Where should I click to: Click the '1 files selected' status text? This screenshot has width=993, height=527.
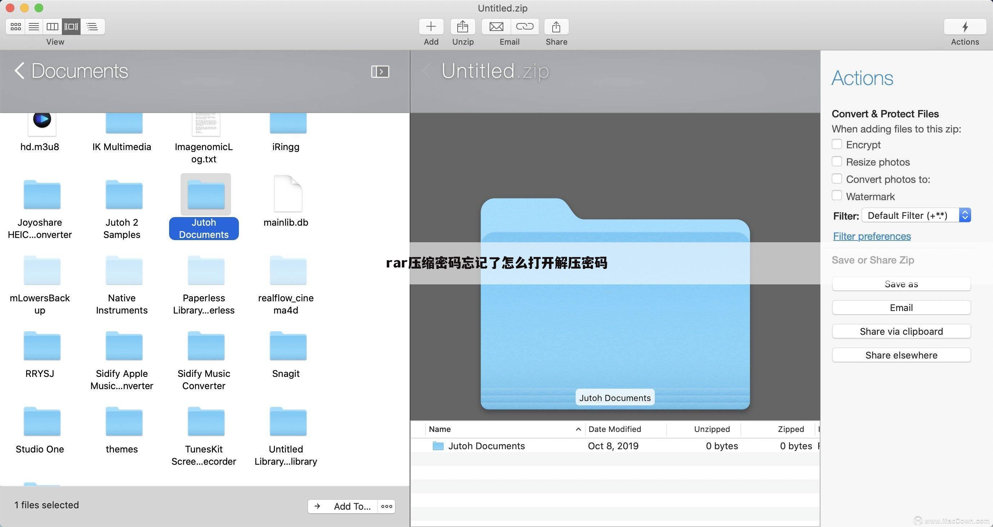click(47, 505)
